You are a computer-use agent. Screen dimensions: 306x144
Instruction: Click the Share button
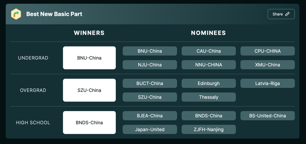click(x=281, y=14)
